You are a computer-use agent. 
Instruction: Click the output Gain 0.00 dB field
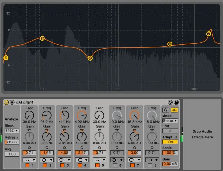(x=170, y=164)
